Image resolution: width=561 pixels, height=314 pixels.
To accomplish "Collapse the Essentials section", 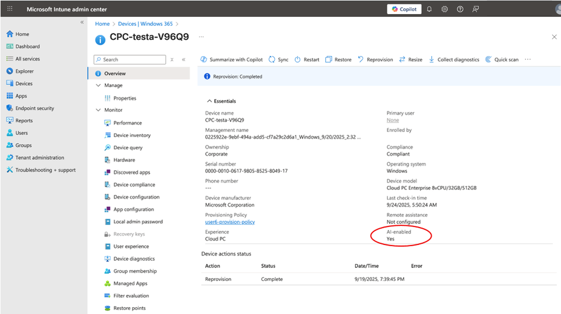I will click(221, 101).
